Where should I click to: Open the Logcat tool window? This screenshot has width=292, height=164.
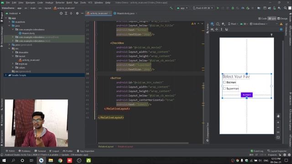pyautogui.click(x=54, y=151)
